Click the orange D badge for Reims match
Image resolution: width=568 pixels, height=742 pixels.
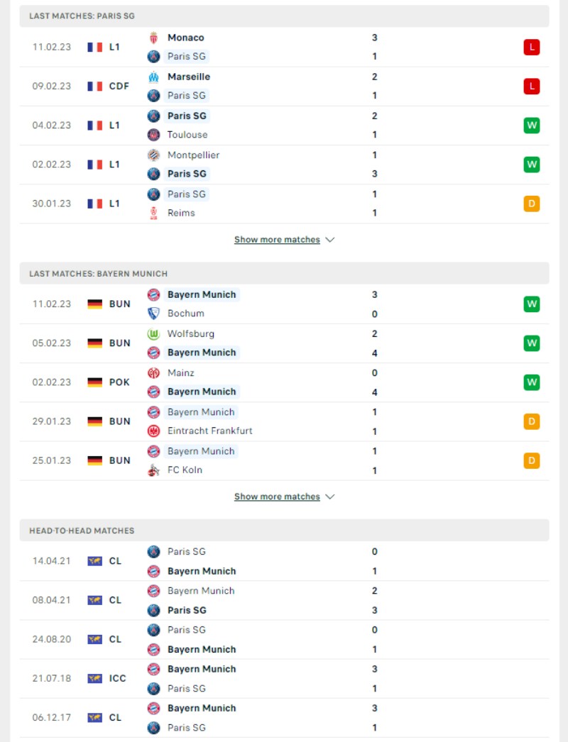pos(532,204)
